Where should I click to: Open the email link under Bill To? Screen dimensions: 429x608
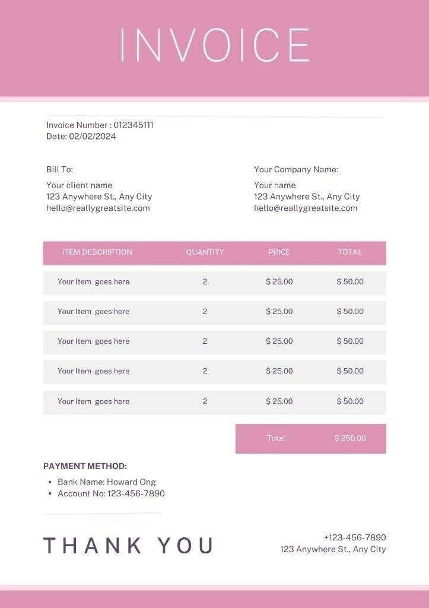point(98,208)
